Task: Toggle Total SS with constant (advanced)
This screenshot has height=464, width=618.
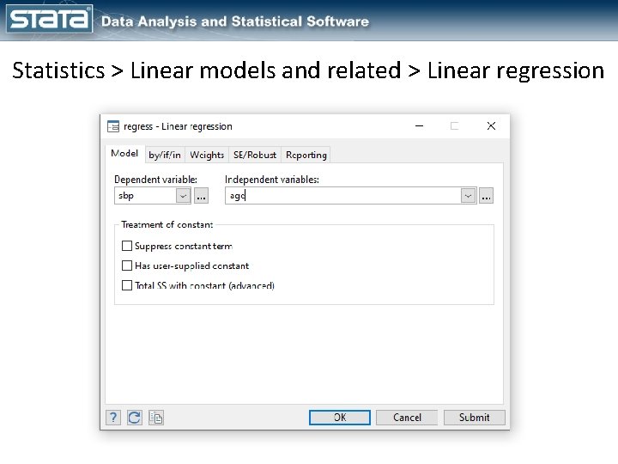Action: pos(127,285)
